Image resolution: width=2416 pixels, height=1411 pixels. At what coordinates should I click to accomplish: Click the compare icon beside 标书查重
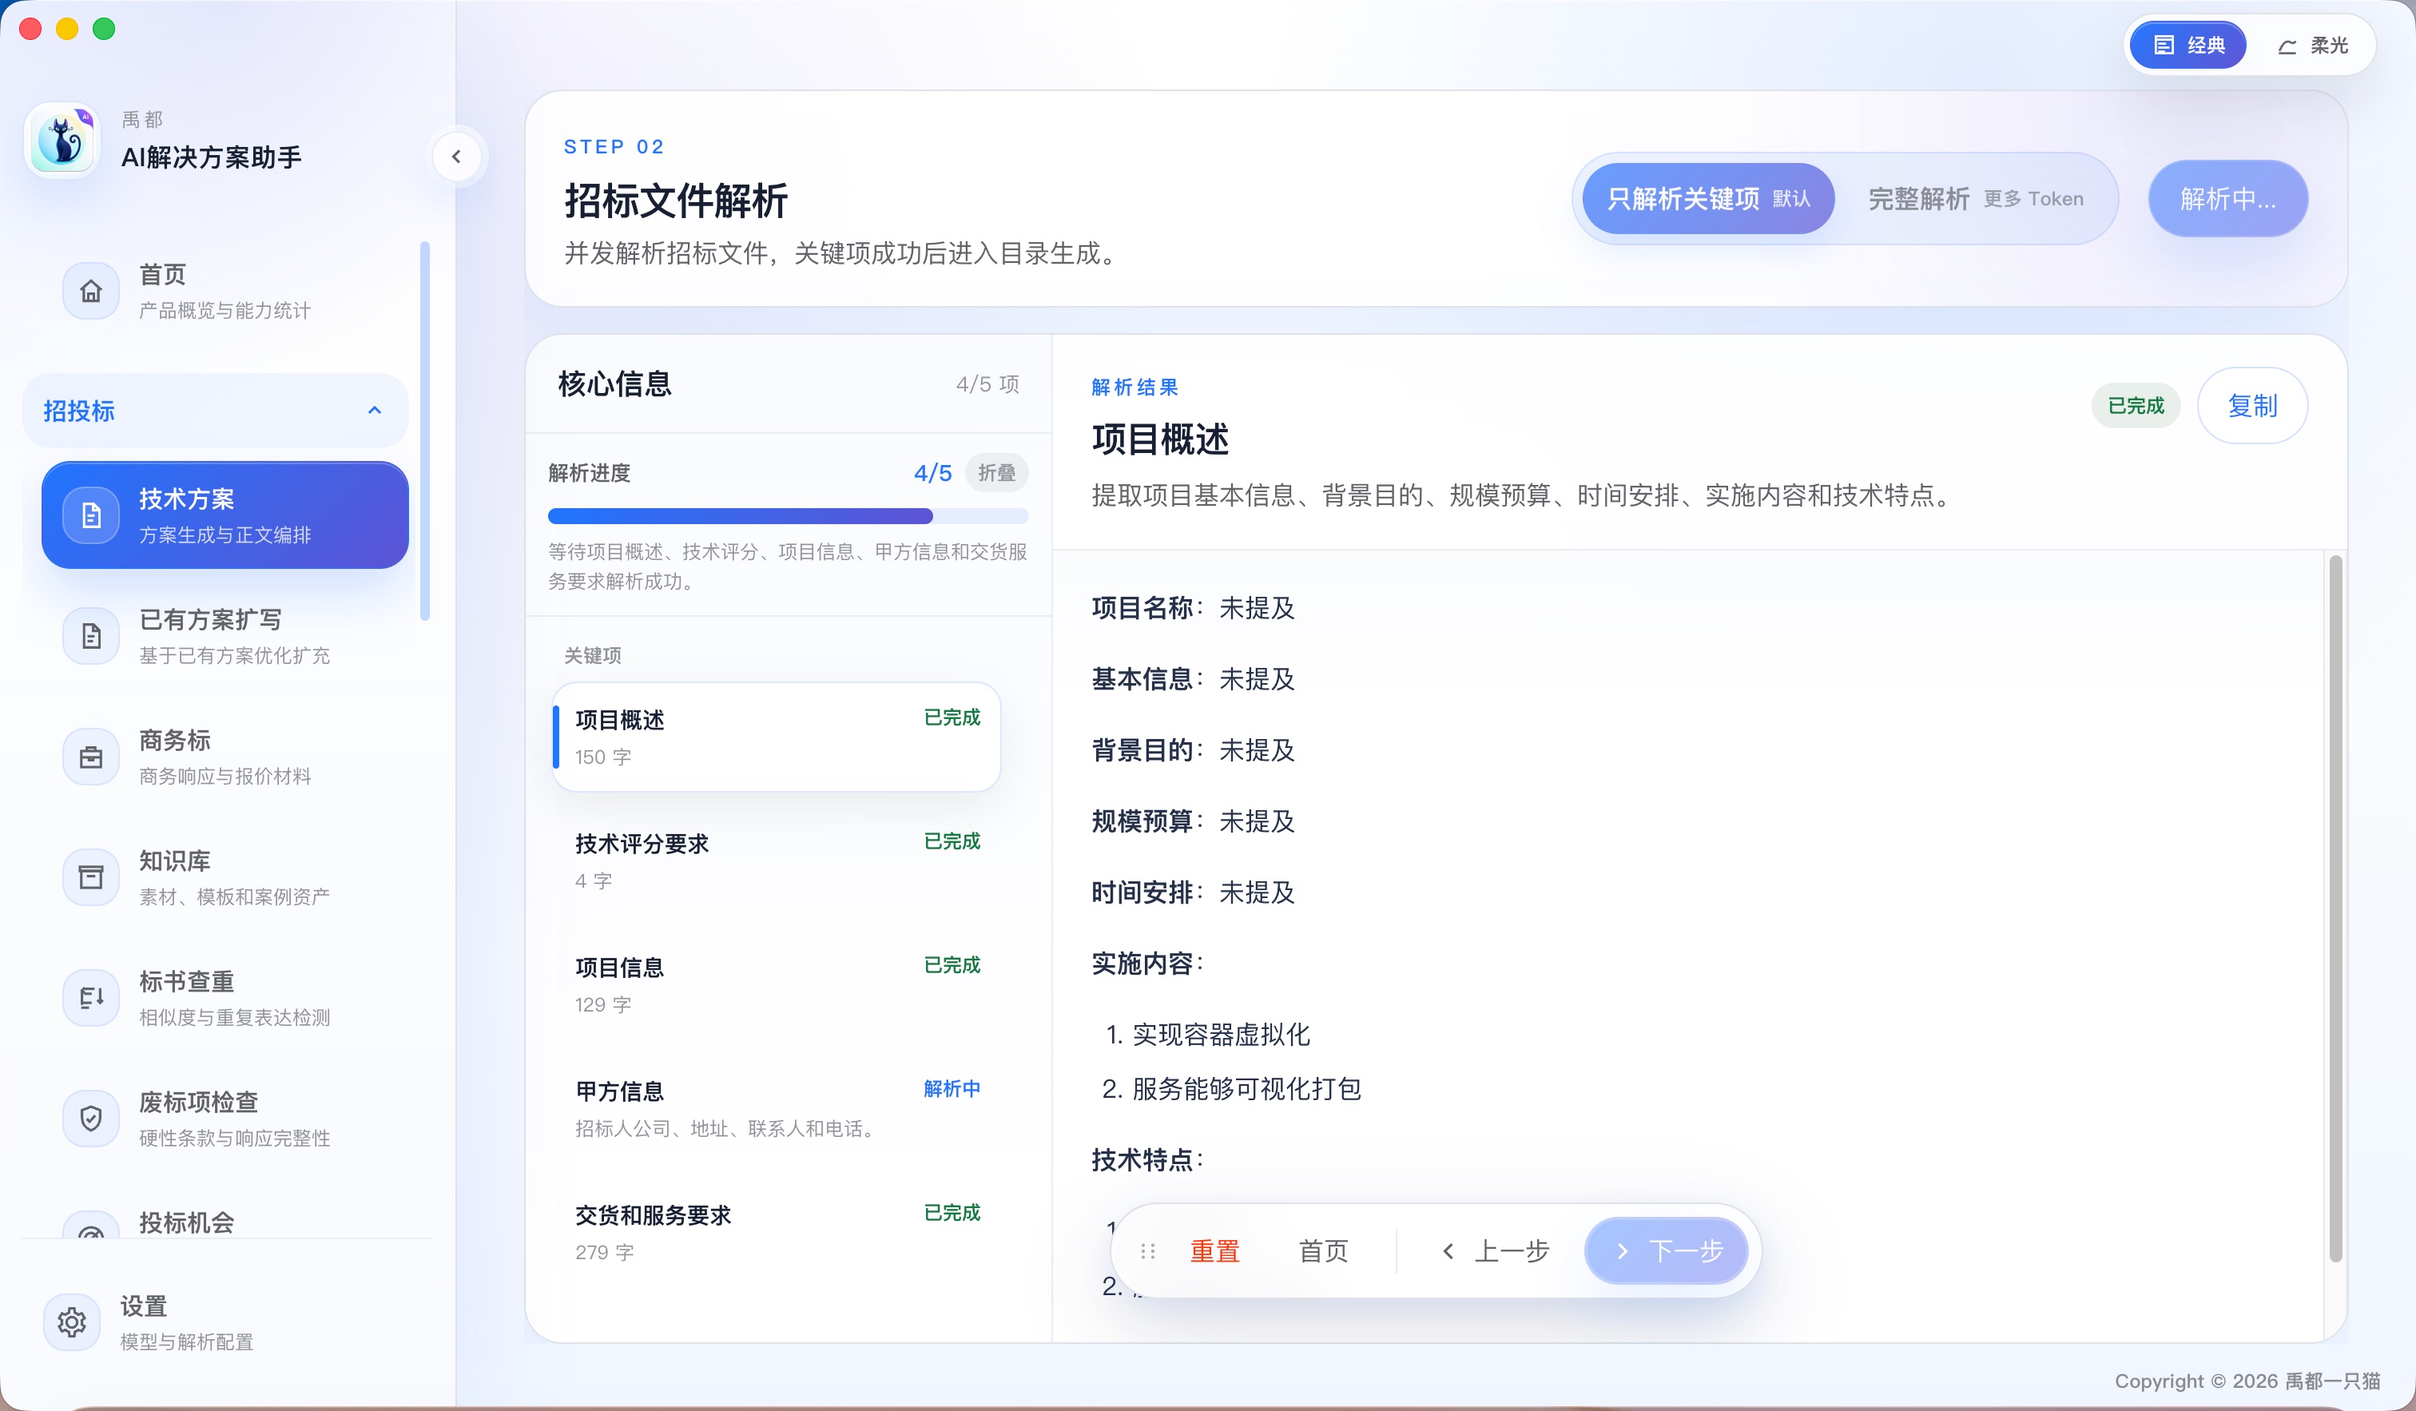pos(91,998)
